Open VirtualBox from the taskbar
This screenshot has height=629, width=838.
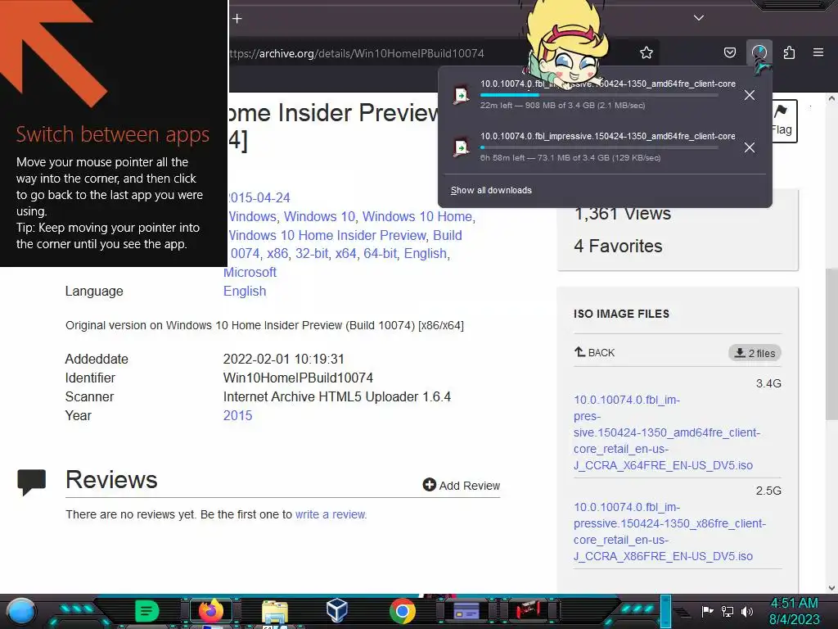[337, 610]
